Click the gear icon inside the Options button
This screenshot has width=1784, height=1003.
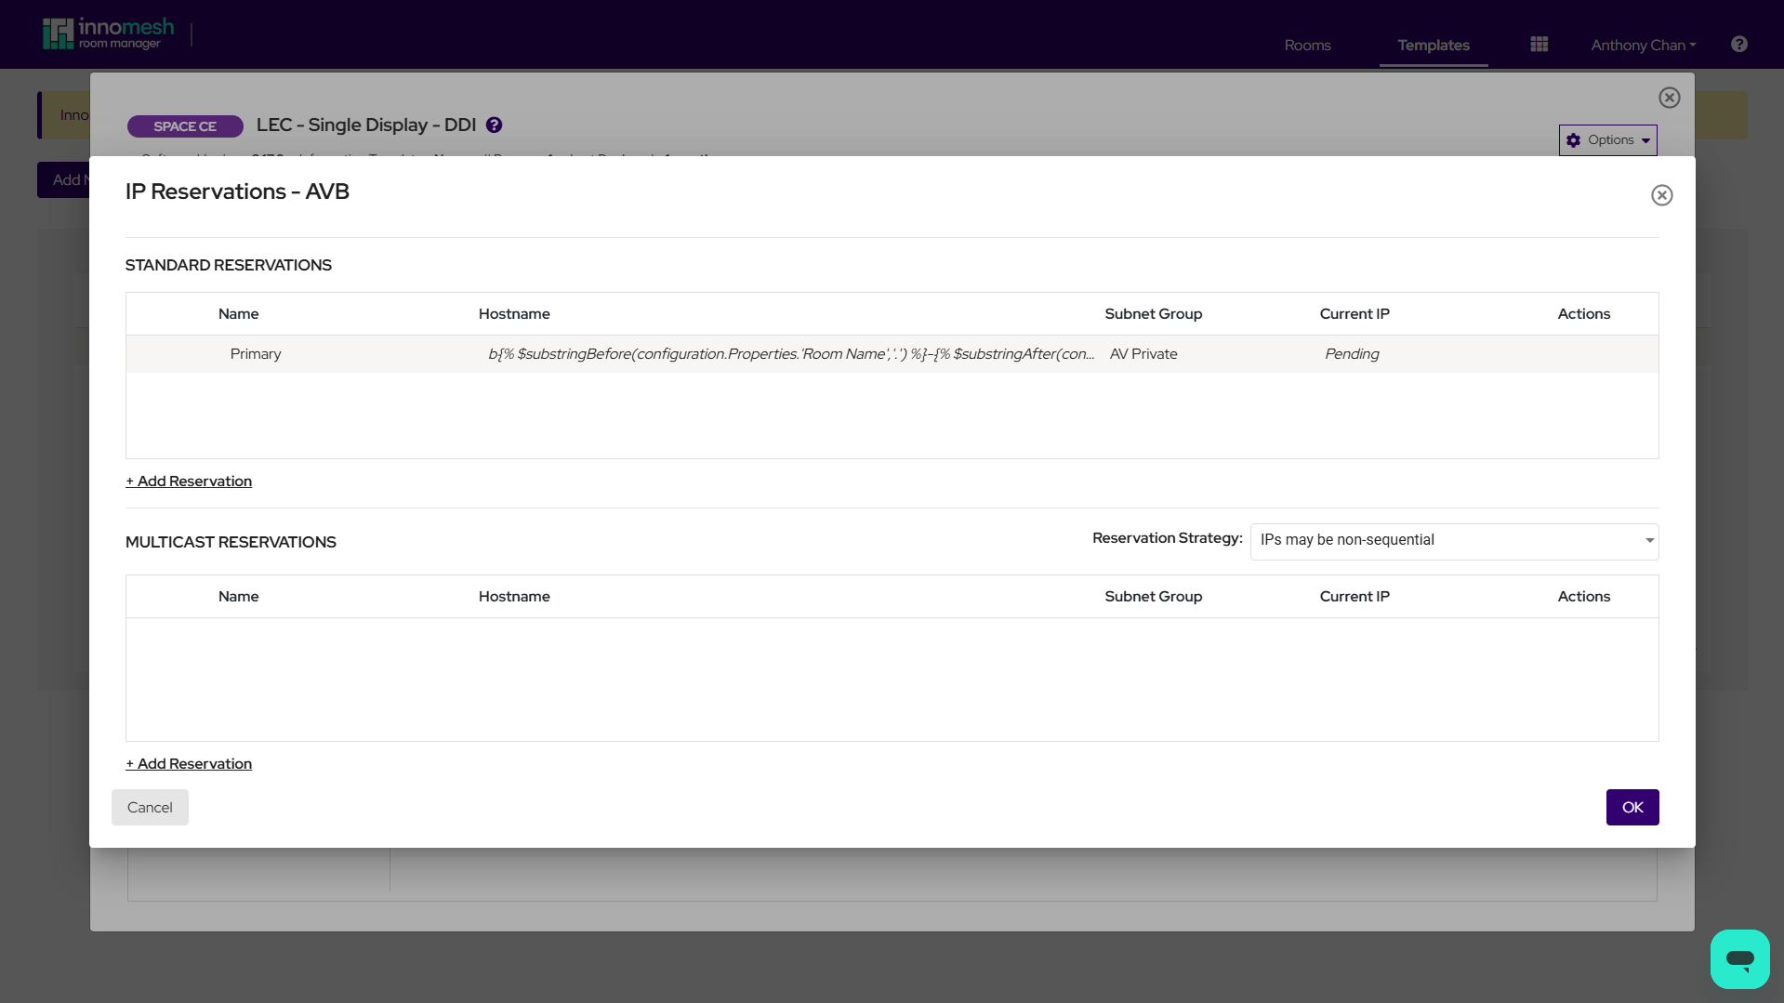tap(1573, 140)
